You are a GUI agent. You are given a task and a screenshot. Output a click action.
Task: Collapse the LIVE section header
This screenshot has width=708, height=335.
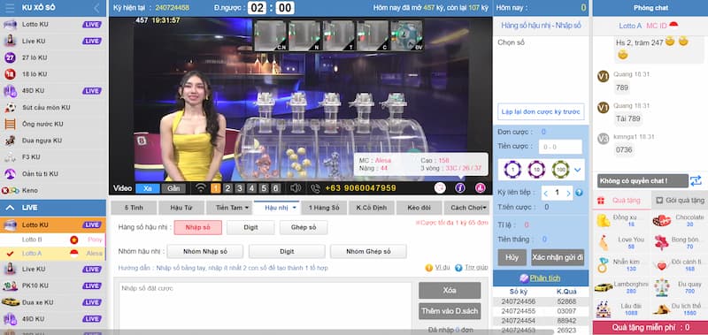coord(53,208)
